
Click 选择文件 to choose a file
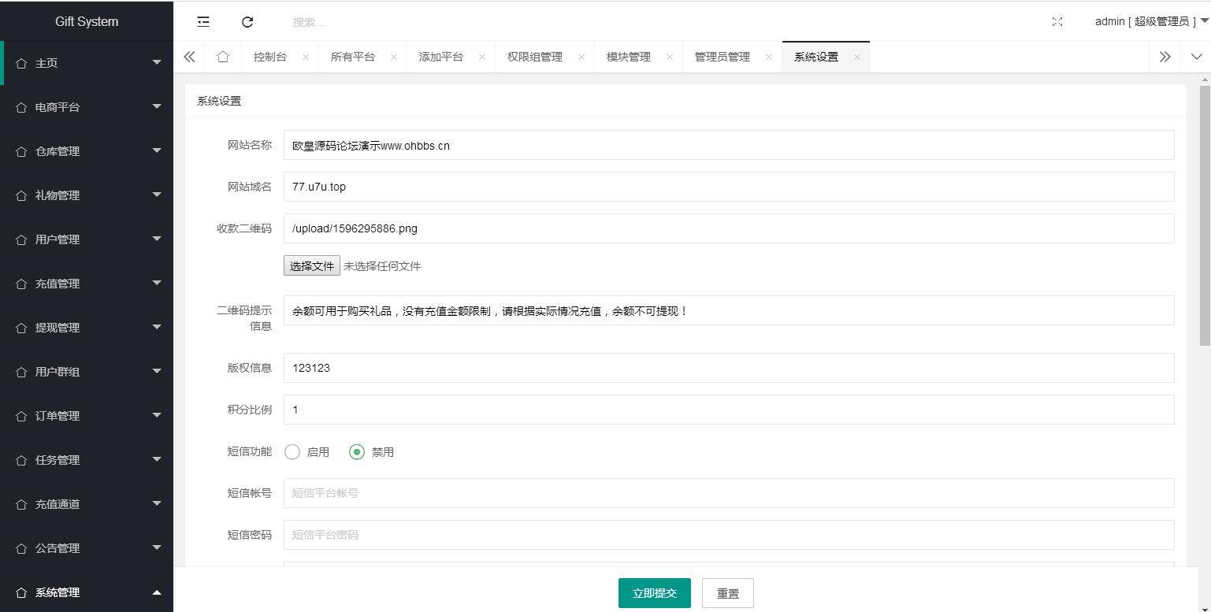[311, 265]
